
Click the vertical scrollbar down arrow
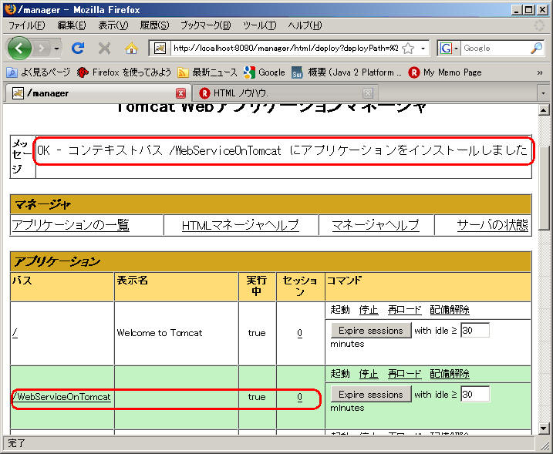pos(545,428)
